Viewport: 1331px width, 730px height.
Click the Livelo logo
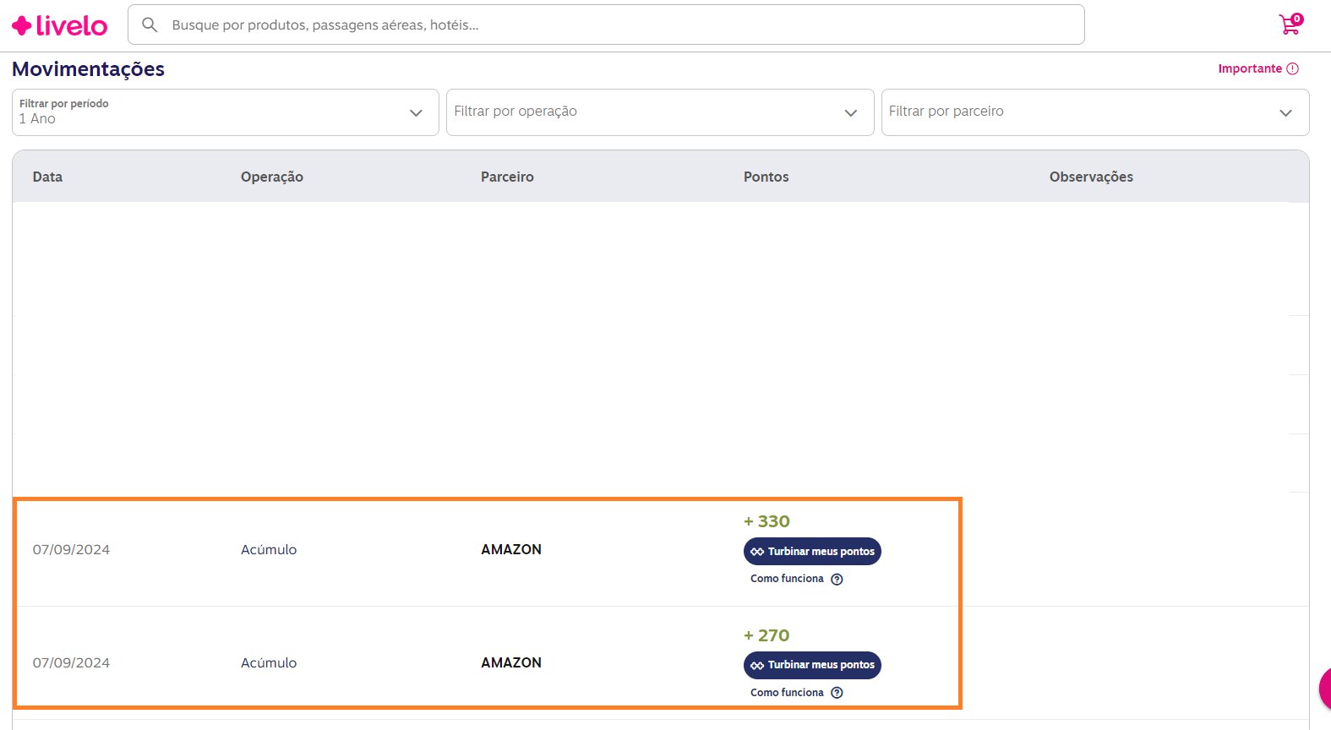[x=59, y=25]
